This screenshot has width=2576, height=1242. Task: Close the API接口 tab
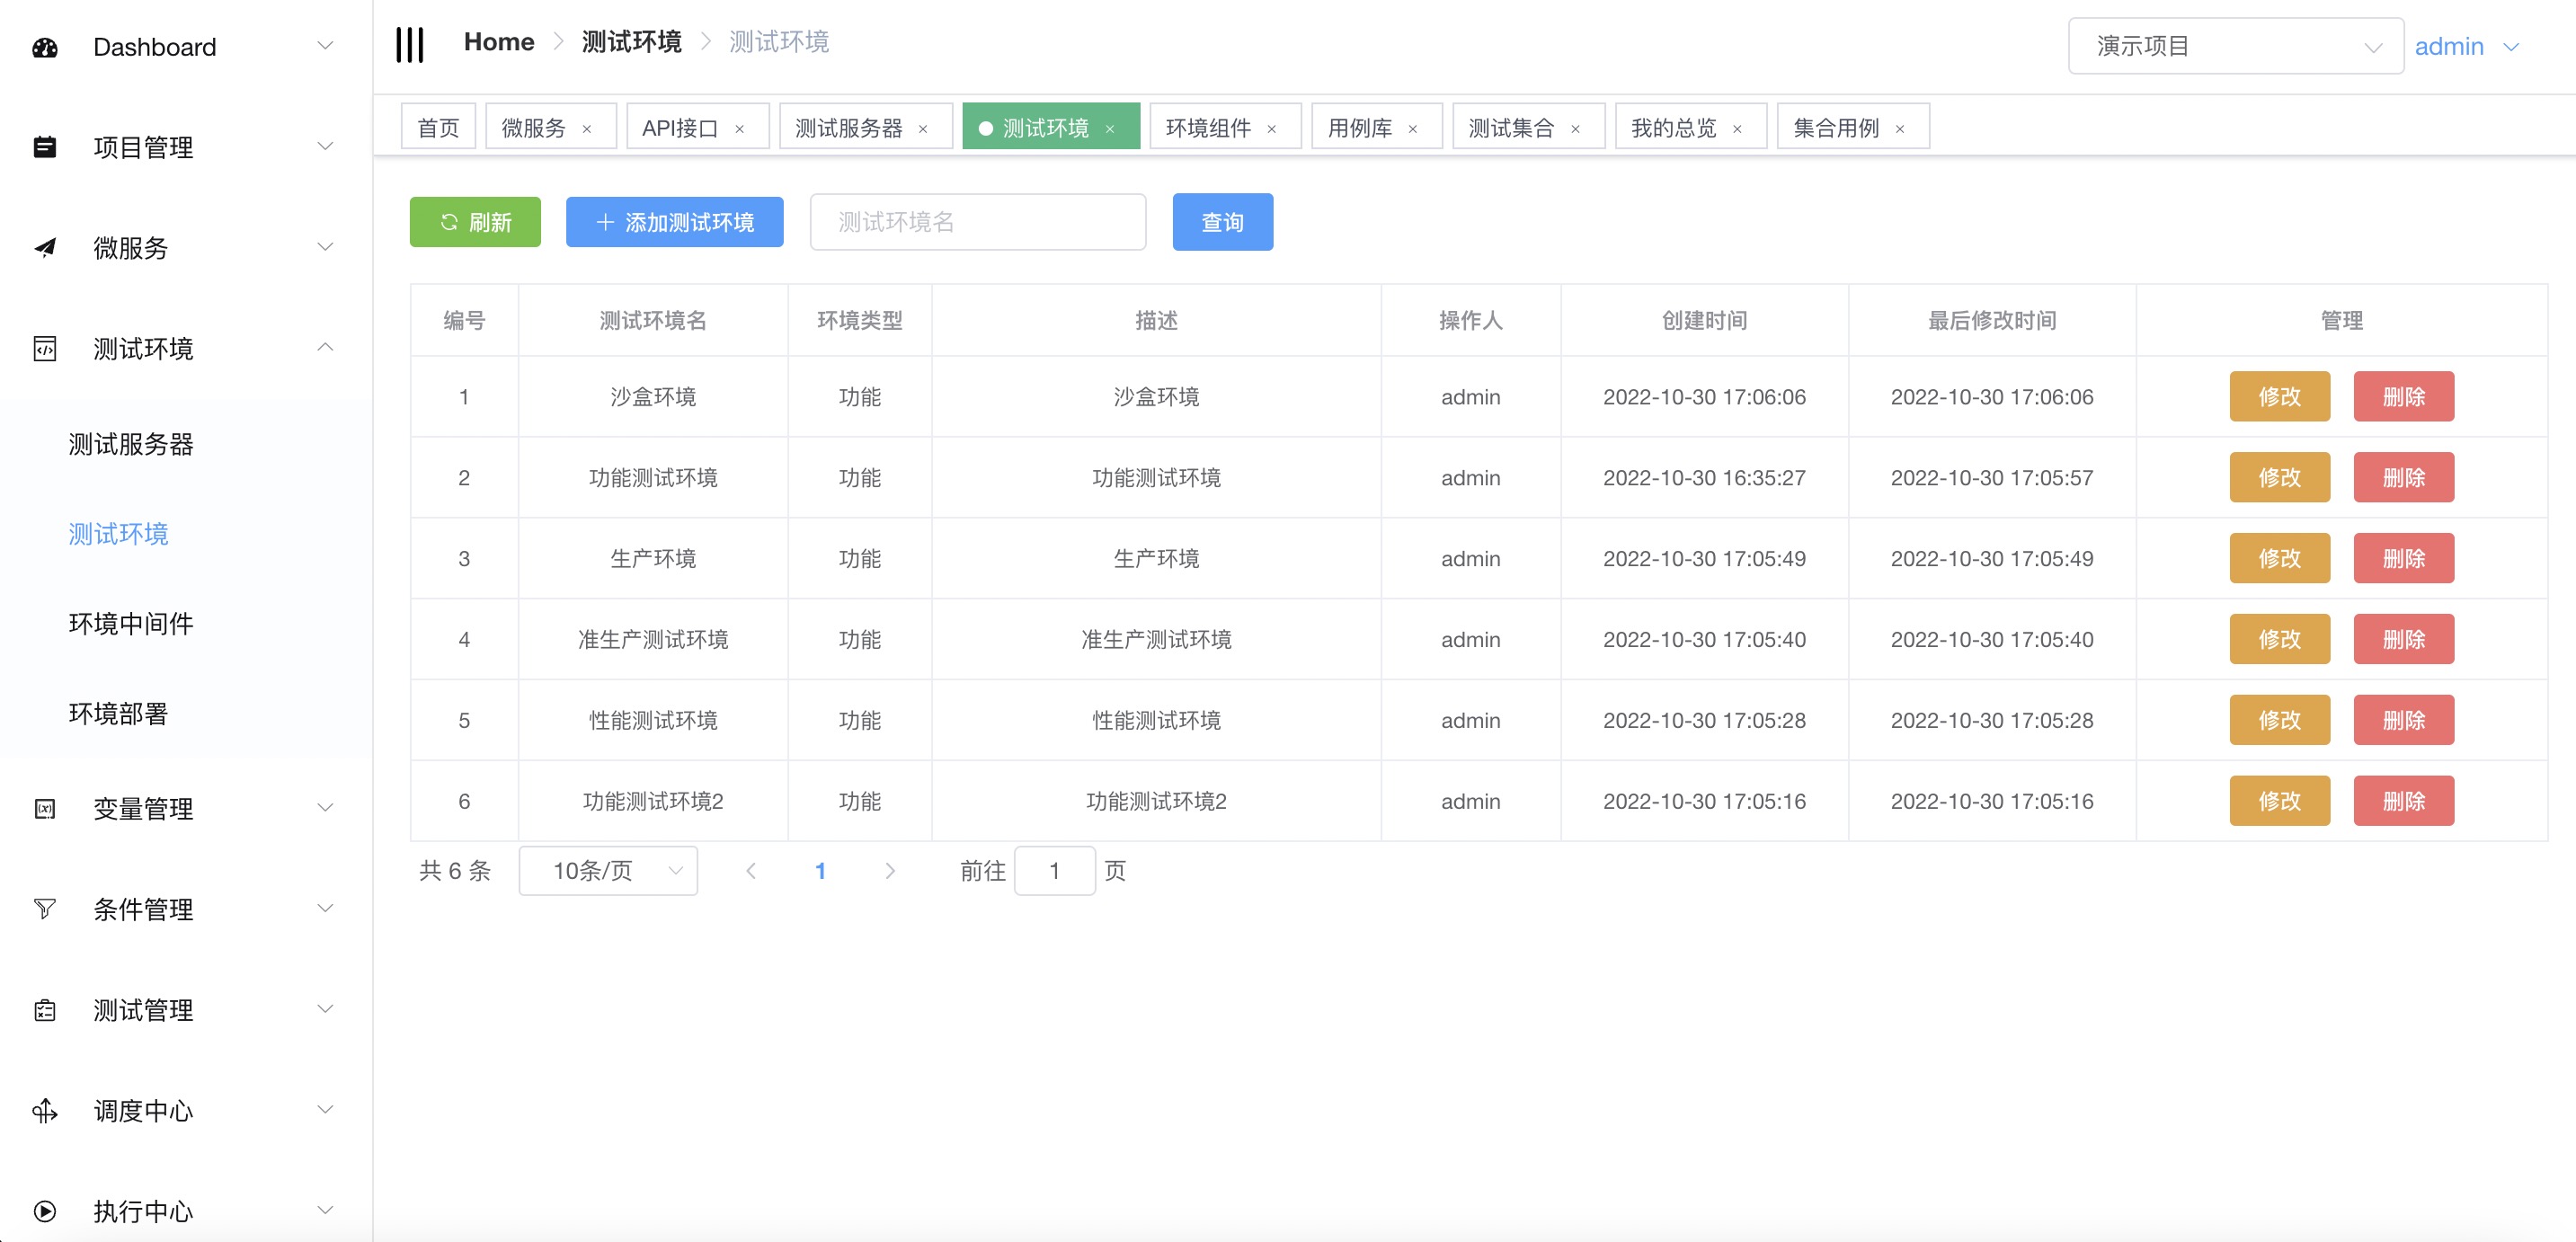(x=740, y=128)
